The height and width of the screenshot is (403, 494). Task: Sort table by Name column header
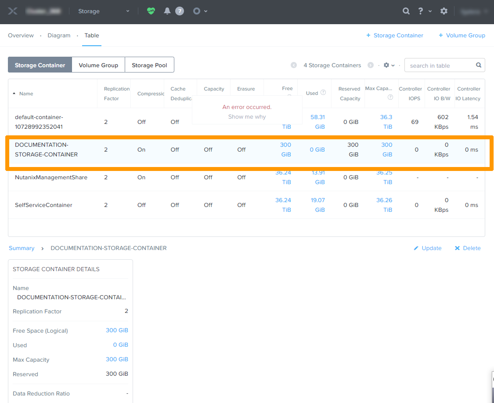pyautogui.click(x=26, y=94)
